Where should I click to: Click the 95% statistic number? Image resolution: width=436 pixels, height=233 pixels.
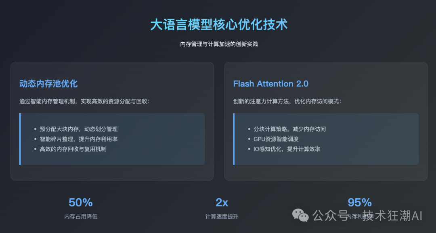point(359,202)
